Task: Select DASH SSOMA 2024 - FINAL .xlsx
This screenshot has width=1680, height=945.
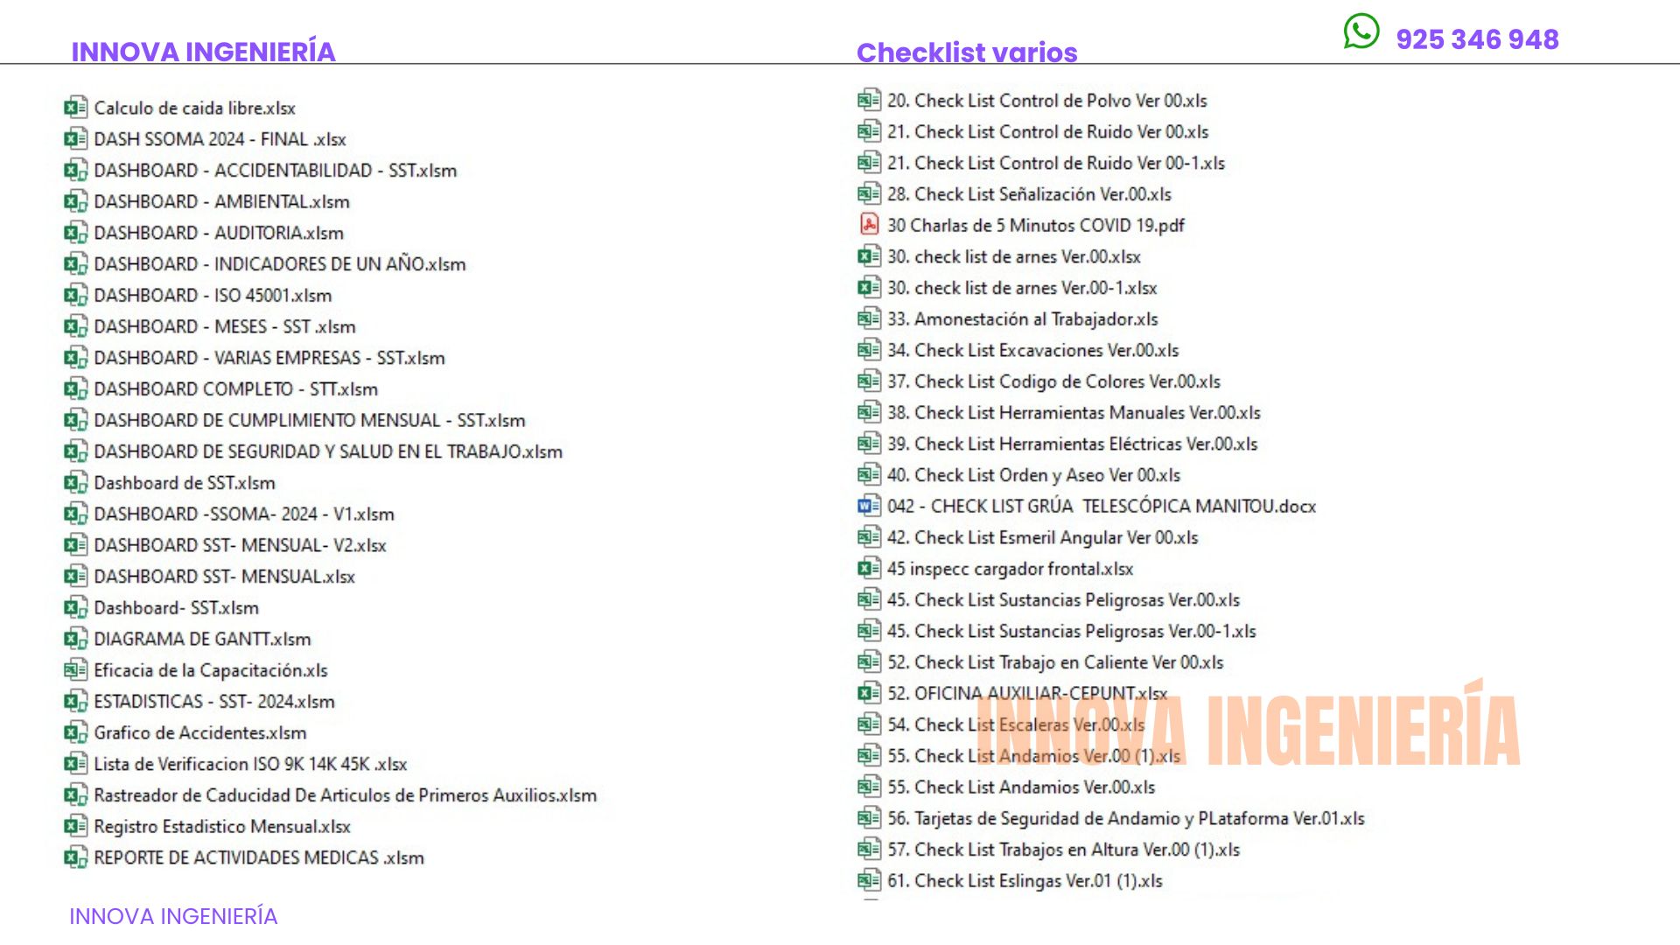Action: coord(220,139)
